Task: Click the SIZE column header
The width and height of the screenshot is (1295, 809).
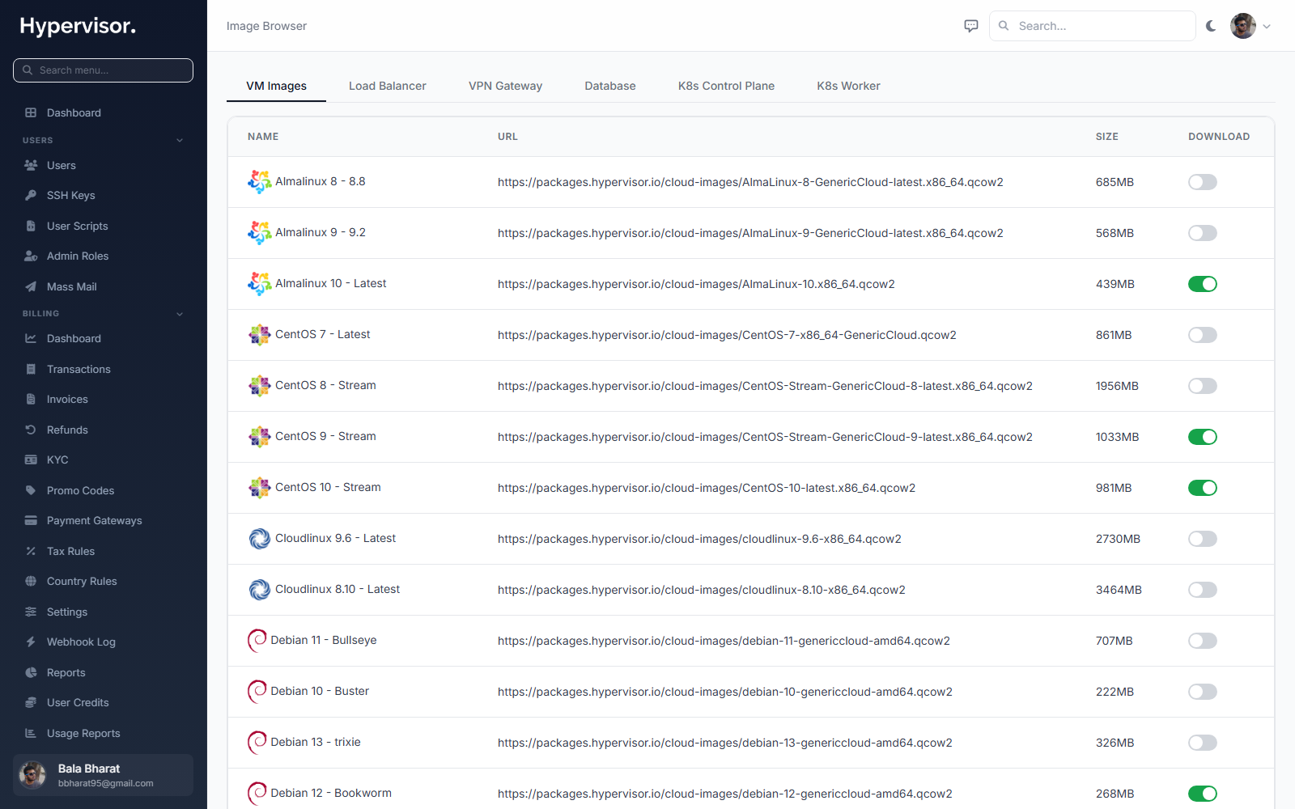Action: tap(1107, 137)
